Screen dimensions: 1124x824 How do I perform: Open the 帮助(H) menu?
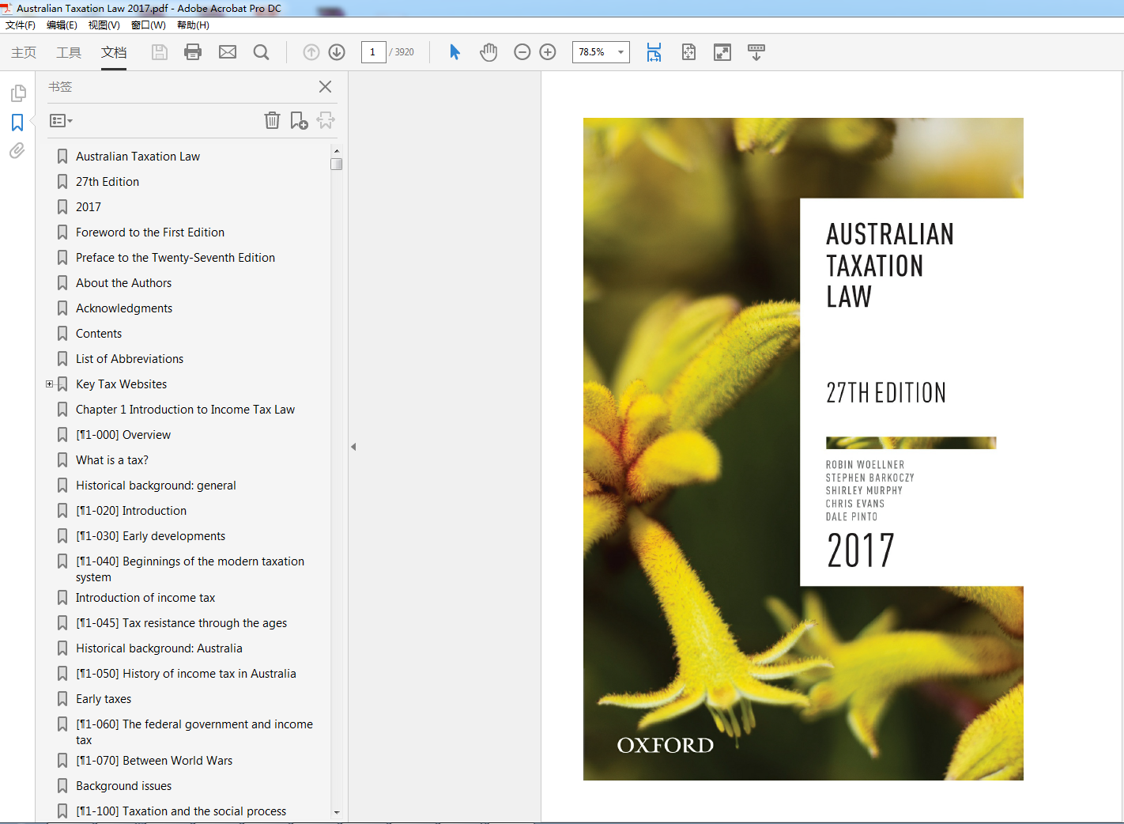[x=193, y=25]
